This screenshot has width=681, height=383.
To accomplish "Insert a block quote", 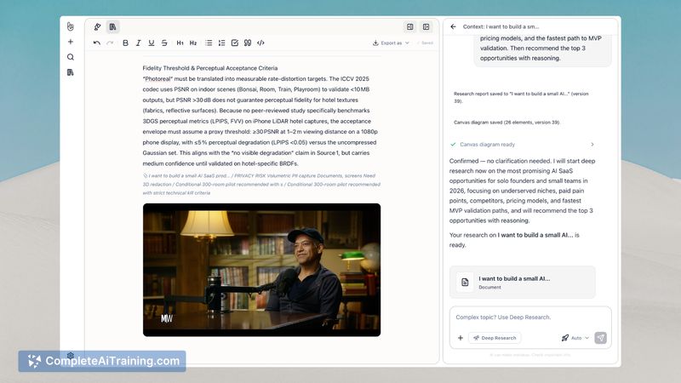I will (x=248, y=43).
